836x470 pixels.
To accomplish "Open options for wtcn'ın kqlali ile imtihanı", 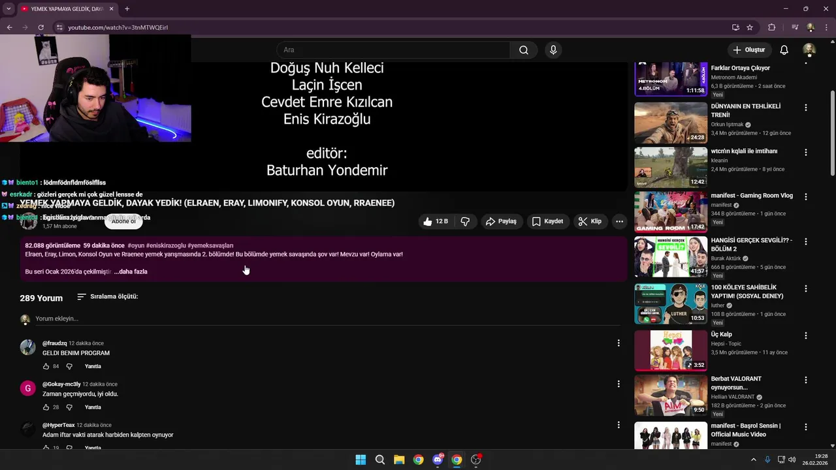I will click(805, 152).
